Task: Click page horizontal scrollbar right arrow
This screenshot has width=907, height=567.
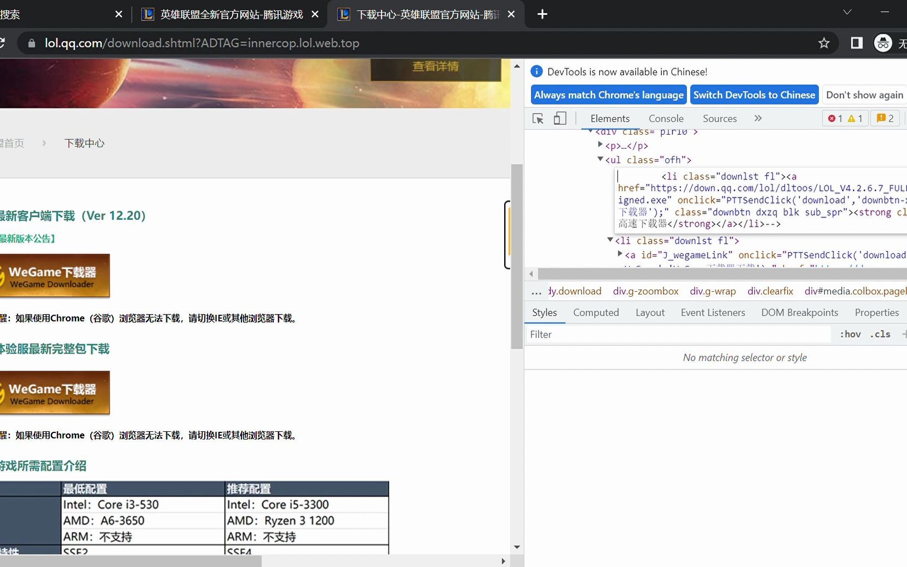Action: (504, 560)
